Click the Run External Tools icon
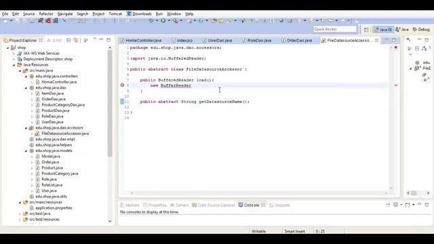Screen dimensions: 434x244 click(x=175, y=20)
